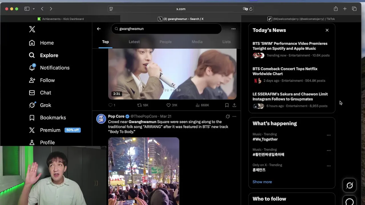This screenshot has width=365, height=205.
Task: Open the #We_Together trend
Action: 265,139
